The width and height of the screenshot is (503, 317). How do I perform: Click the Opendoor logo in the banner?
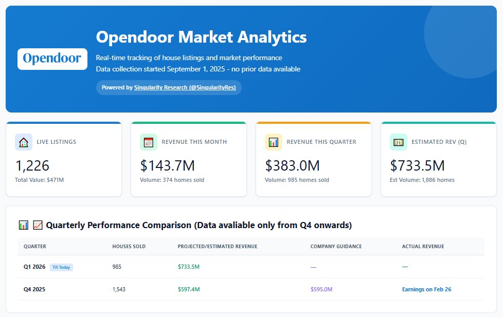point(52,59)
